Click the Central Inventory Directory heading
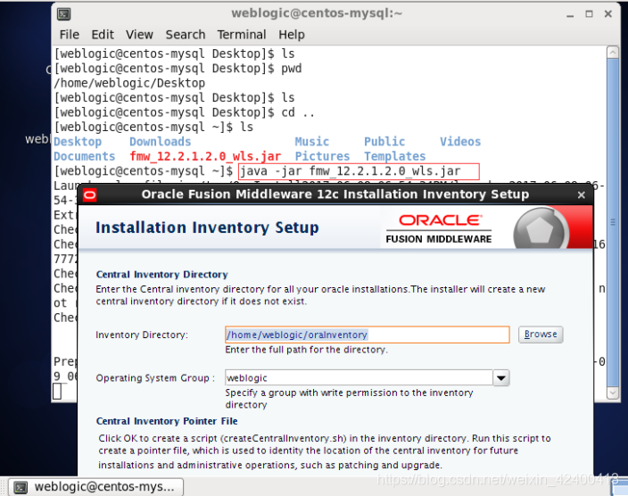 pyautogui.click(x=161, y=275)
